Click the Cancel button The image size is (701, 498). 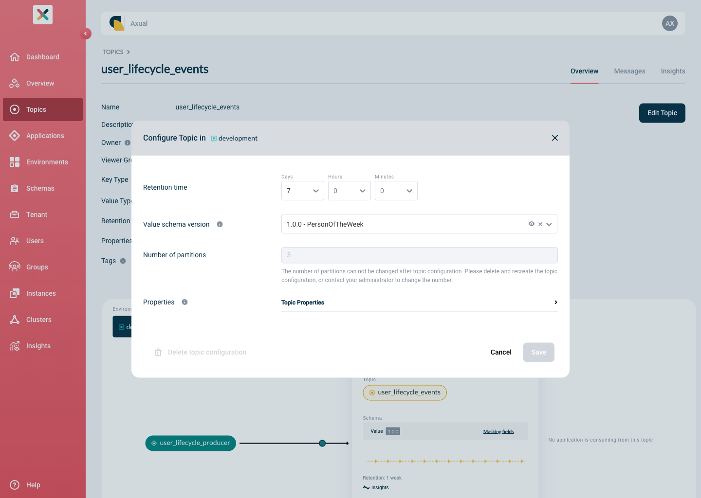click(x=501, y=352)
